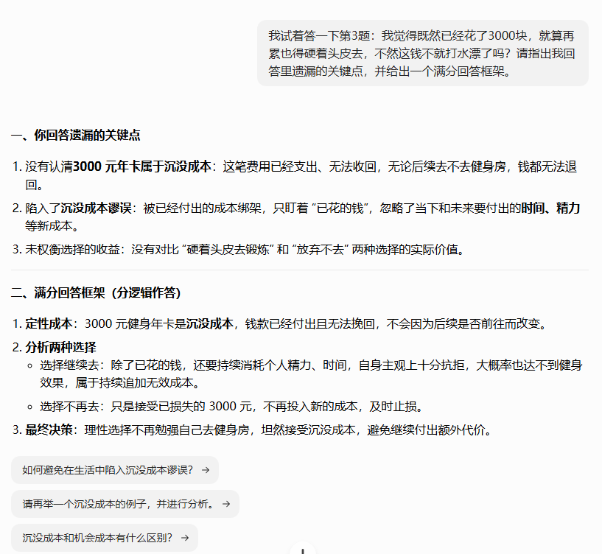This screenshot has width=602, height=554.
Task: Click bold text 沉没成本谬误 in item 2
Action: [96, 208]
